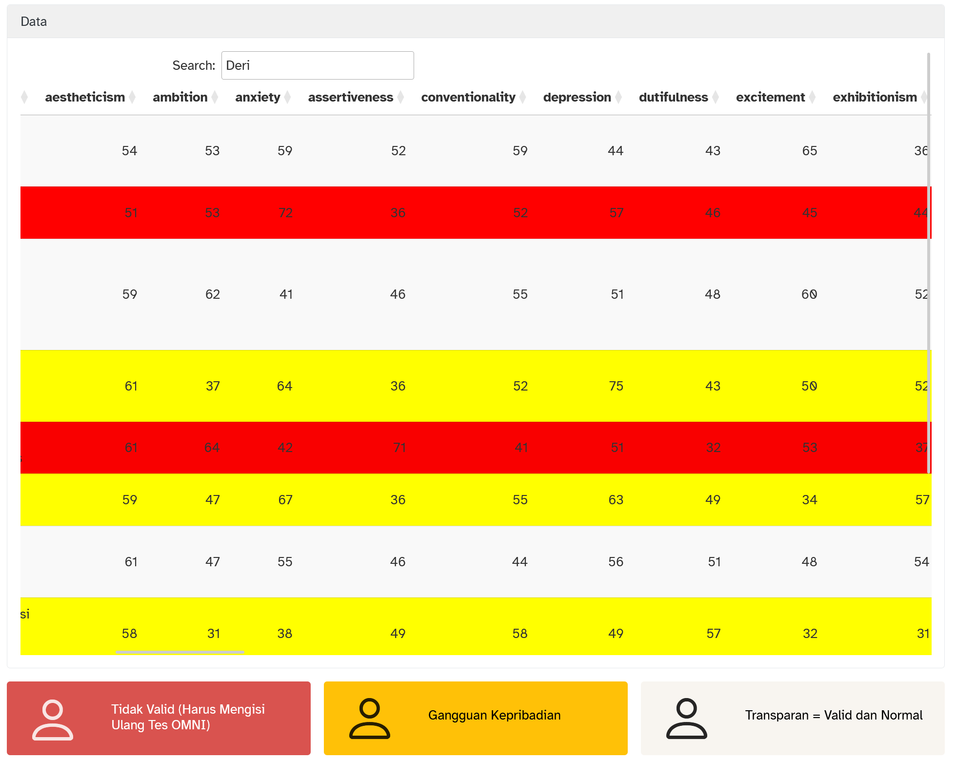Click the vertical scrollbar at table right

click(929, 263)
